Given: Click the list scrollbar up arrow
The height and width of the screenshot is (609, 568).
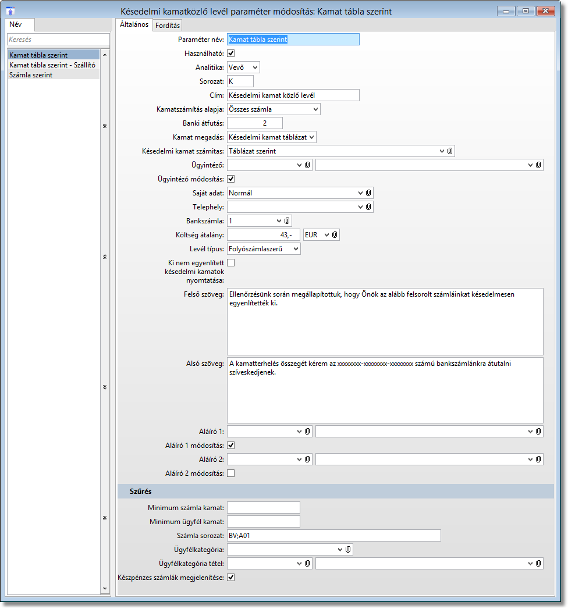Looking at the screenshot, I should (x=105, y=55).
